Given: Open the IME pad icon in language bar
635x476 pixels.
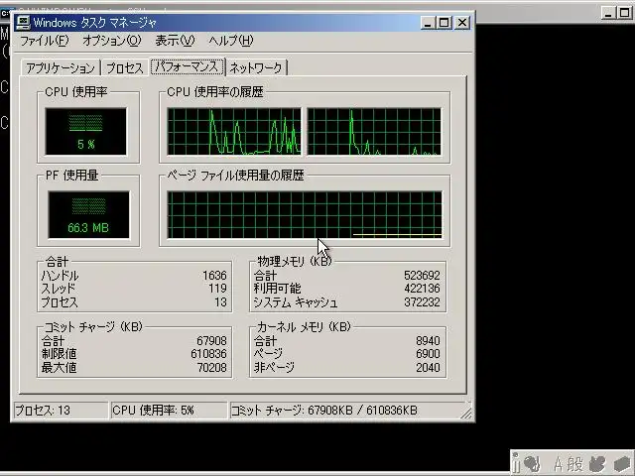Looking at the screenshot, I should point(597,464).
